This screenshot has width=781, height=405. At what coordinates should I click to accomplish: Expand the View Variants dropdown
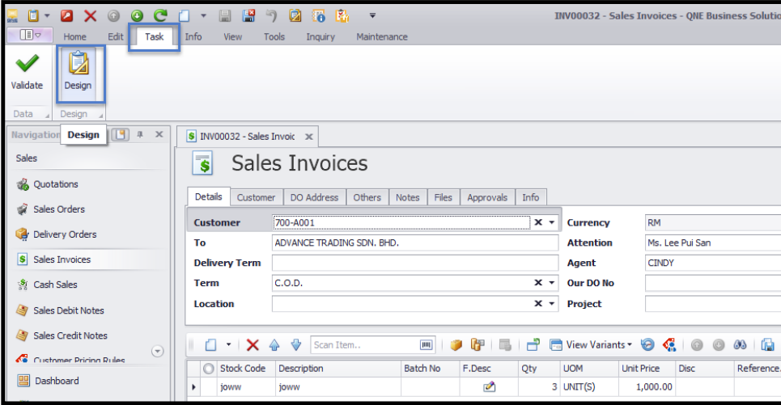click(630, 345)
